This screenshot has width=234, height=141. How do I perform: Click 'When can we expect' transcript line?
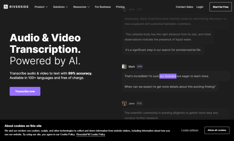pyautogui.click(x=170, y=87)
